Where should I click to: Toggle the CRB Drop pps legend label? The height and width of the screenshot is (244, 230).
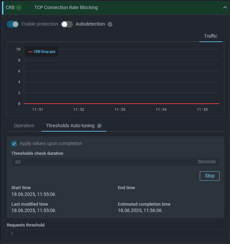(x=44, y=52)
